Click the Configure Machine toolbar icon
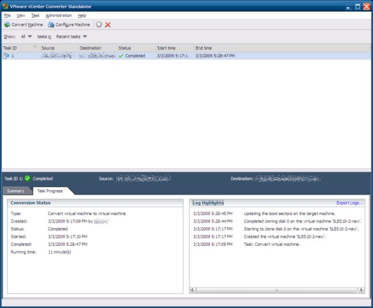The height and width of the screenshot is (308, 373). coord(51,25)
